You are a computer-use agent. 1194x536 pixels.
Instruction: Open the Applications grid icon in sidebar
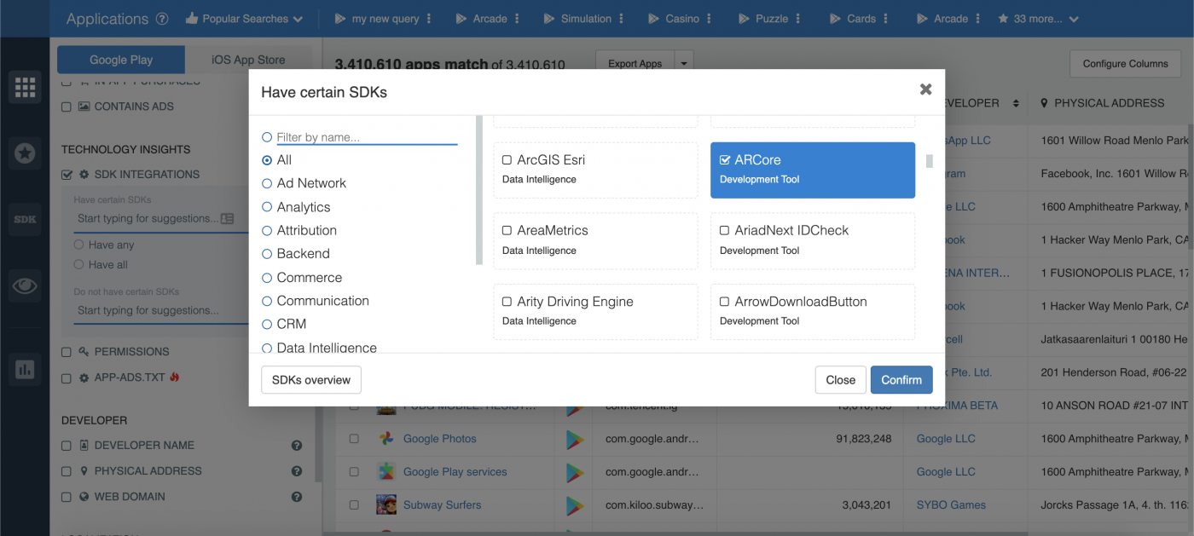tap(25, 86)
